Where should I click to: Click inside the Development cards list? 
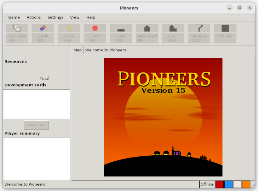(37, 104)
